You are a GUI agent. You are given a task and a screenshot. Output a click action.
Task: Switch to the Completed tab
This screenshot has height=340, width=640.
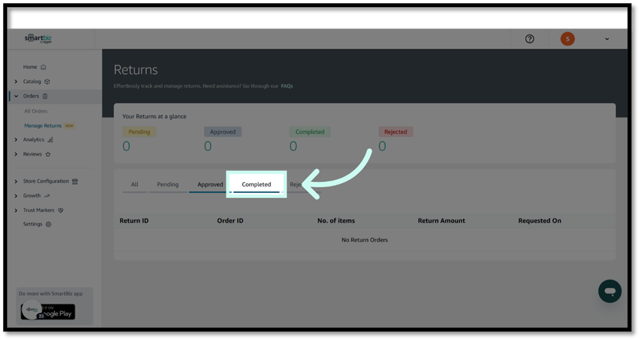256,184
